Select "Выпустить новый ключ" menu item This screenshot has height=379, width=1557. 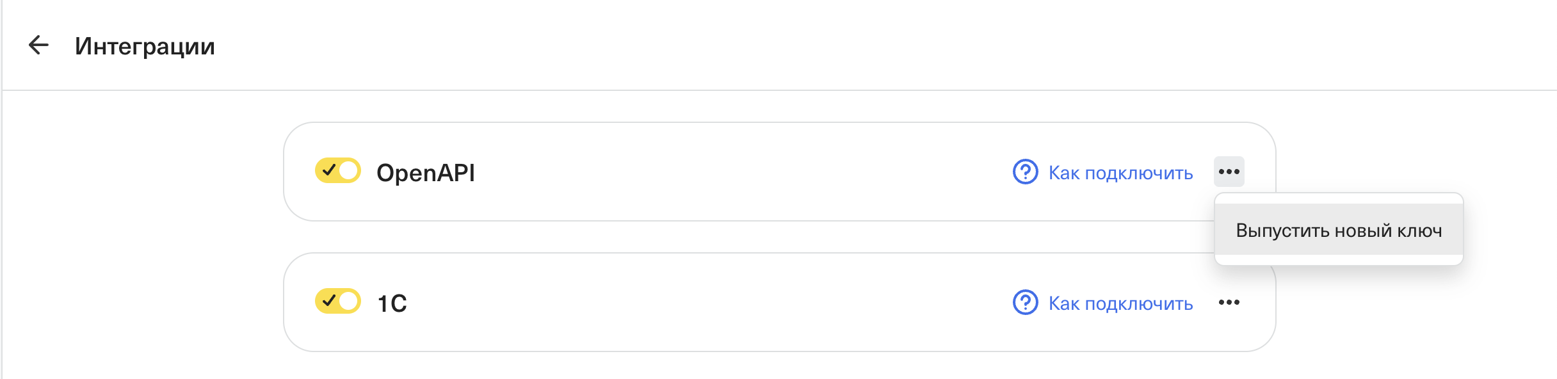coord(1339,230)
